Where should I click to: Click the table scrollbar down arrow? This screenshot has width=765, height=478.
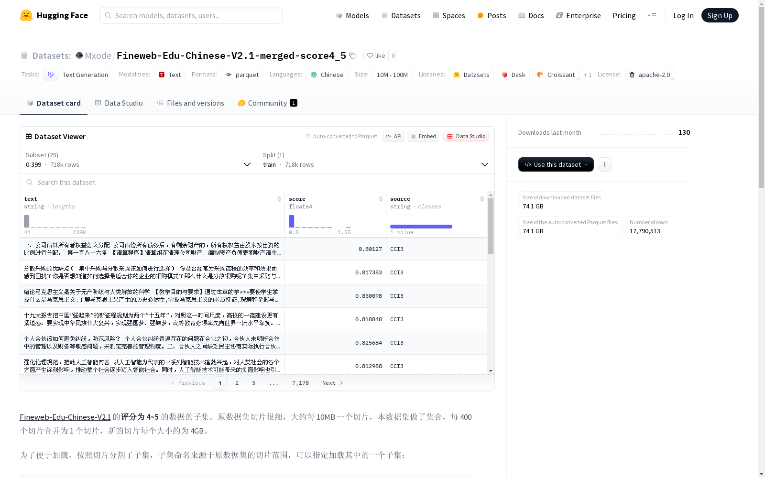(x=491, y=371)
